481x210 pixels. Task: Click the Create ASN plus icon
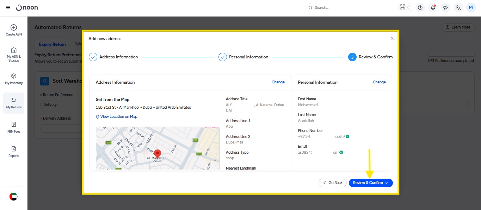pos(14,27)
